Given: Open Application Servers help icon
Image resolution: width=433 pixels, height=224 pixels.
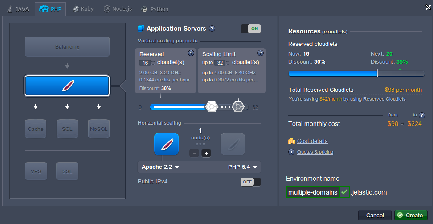Looking at the screenshot, I should tap(212, 29).
